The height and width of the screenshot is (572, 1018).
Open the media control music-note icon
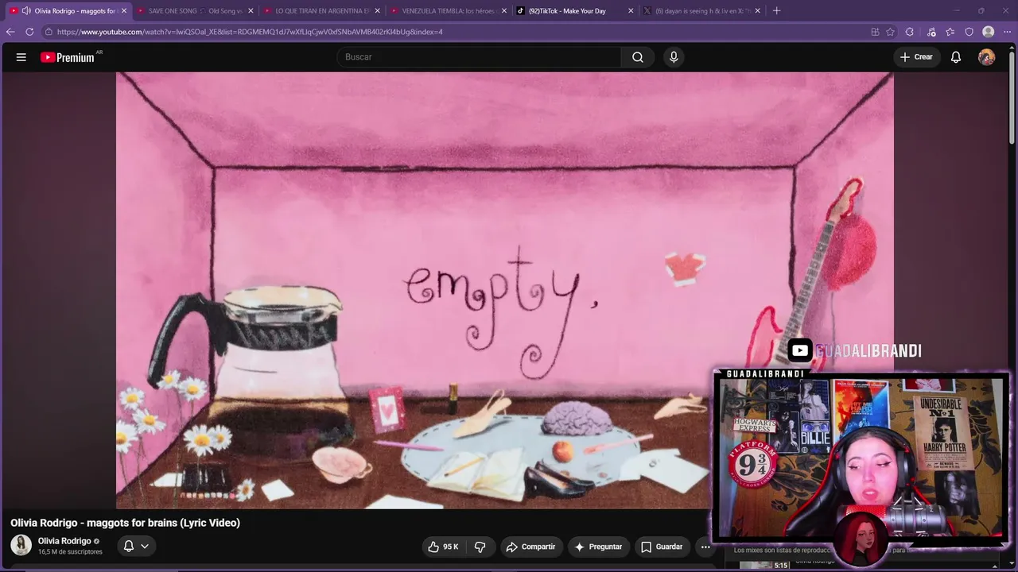(x=931, y=32)
